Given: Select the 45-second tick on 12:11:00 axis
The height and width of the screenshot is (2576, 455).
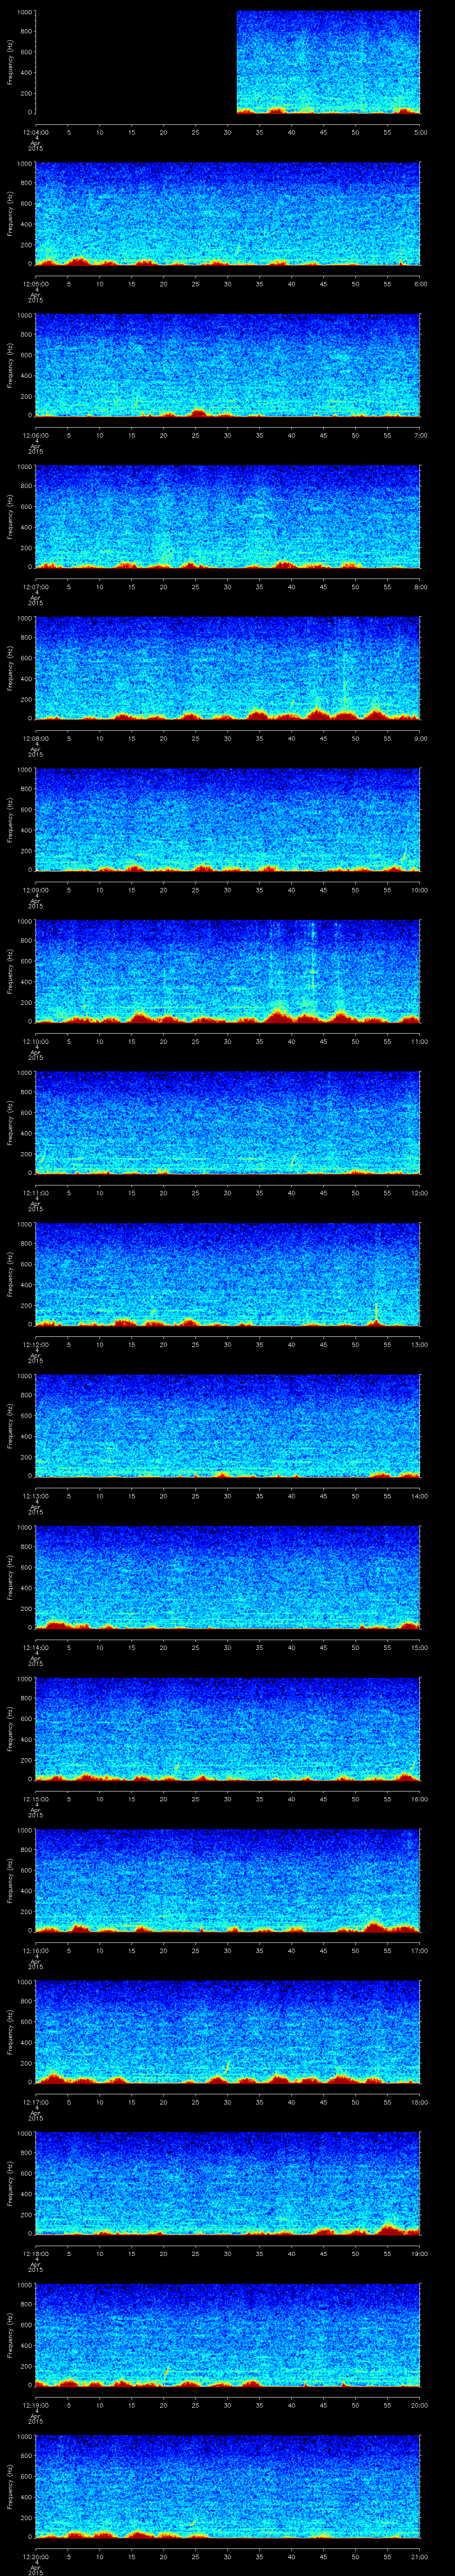Looking at the screenshot, I should click(323, 1192).
